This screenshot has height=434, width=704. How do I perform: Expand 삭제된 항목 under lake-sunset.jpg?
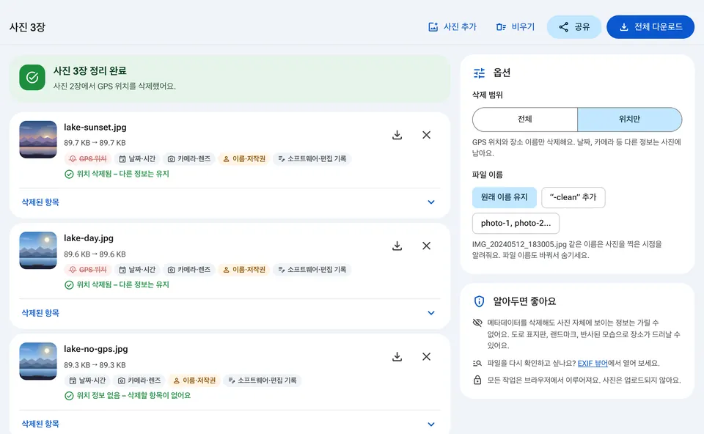tap(230, 202)
